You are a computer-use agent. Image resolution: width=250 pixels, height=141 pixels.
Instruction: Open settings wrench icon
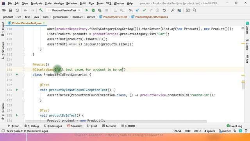pyautogui.click(x=173, y=11)
